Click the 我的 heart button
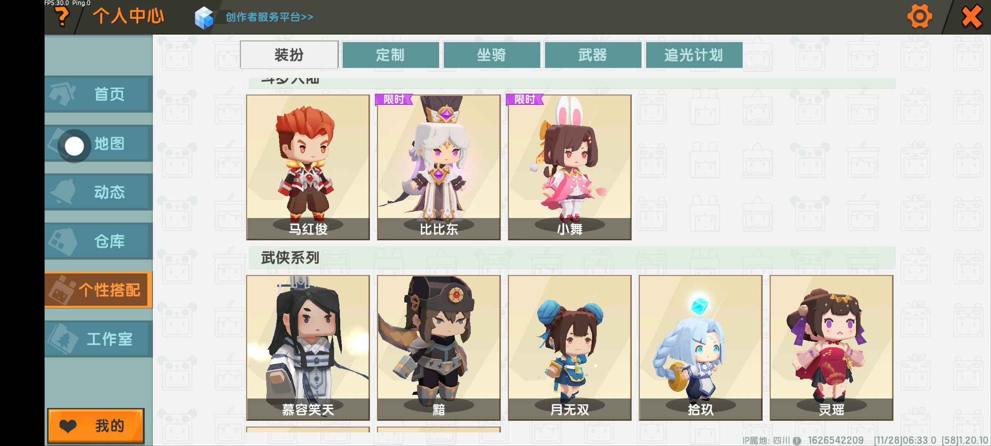This screenshot has height=446, width=991. pos(96,426)
